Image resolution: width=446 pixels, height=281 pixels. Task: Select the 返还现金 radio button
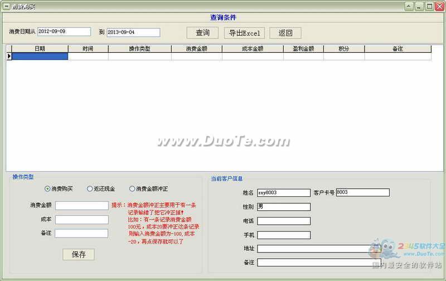pyautogui.click(x=90, y=189)
